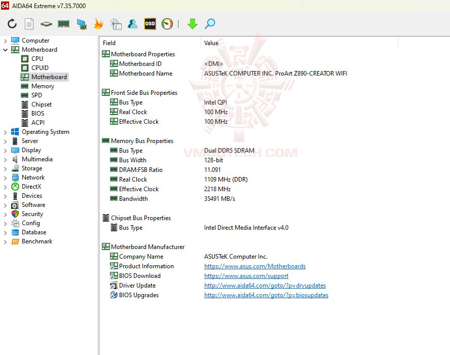Click the Motherboard Manufacturer heading
Image resolution: width=450 pixels, height=355 pixels.
pos(147,247)
